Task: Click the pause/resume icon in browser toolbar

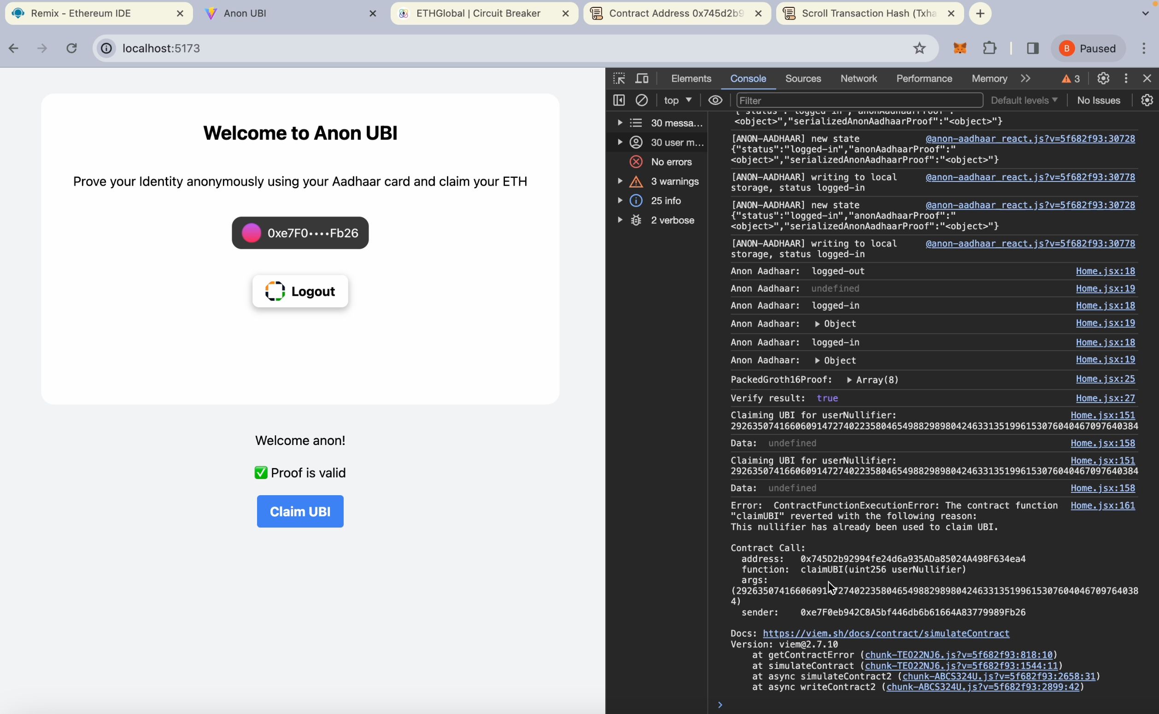Action: pos(1089,48)
